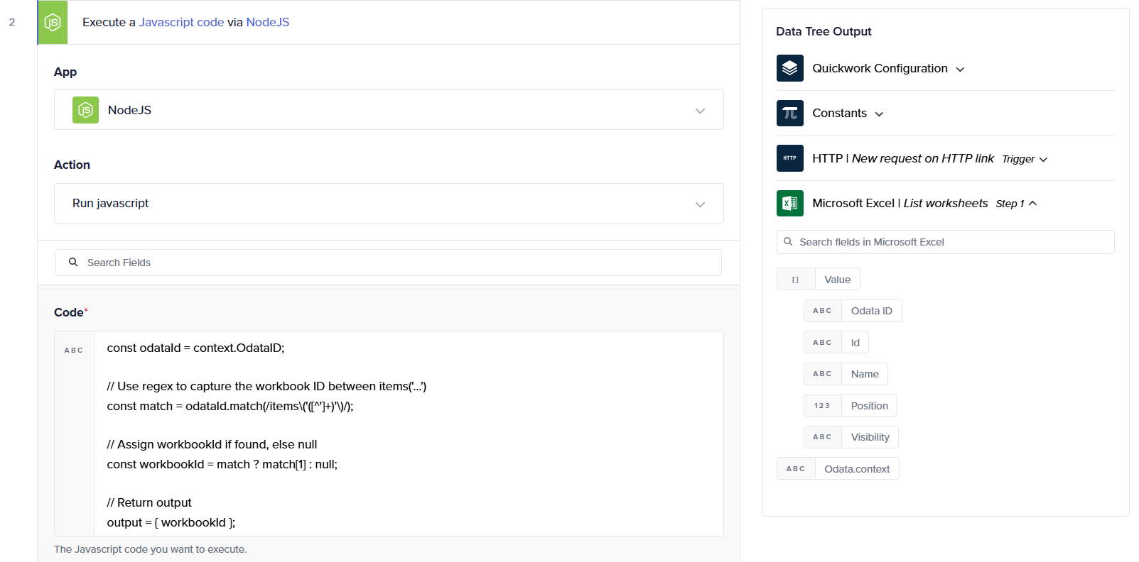1139x562 pixels.
Task: Click the array type icon next to Value
Action: [796, 280]
